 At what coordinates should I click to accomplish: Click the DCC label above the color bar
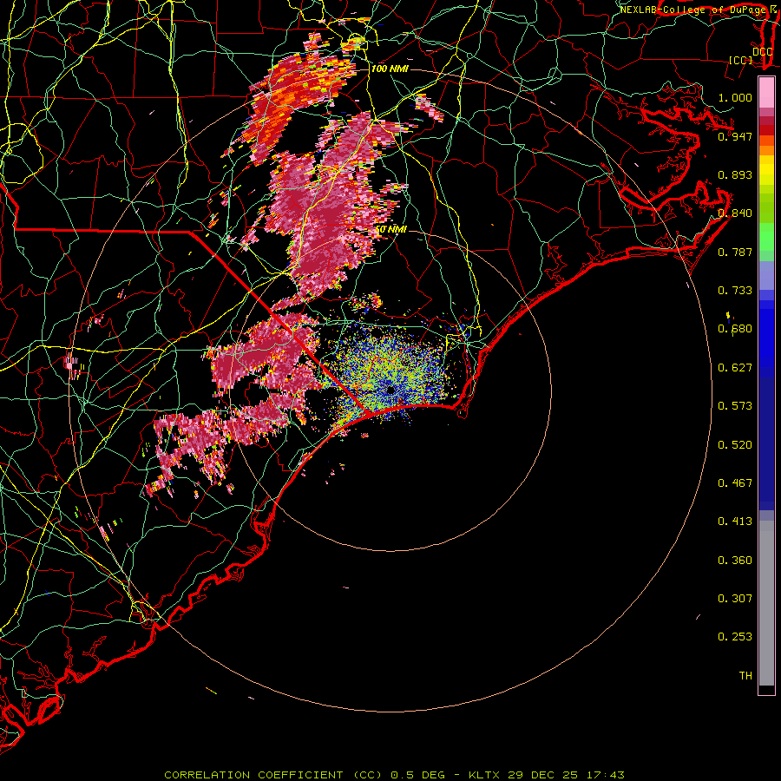762,52
